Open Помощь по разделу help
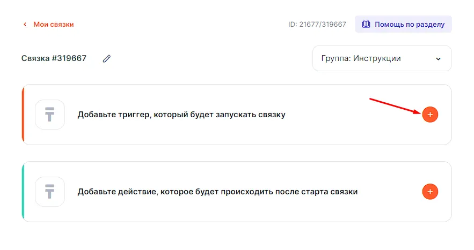The image size is (474, 250). pos(409,25)
